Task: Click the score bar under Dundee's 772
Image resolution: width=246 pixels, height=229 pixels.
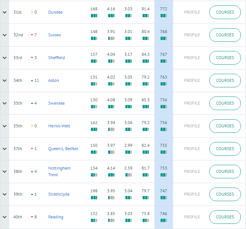Action: pyautogui.click(x=164, y=16)
